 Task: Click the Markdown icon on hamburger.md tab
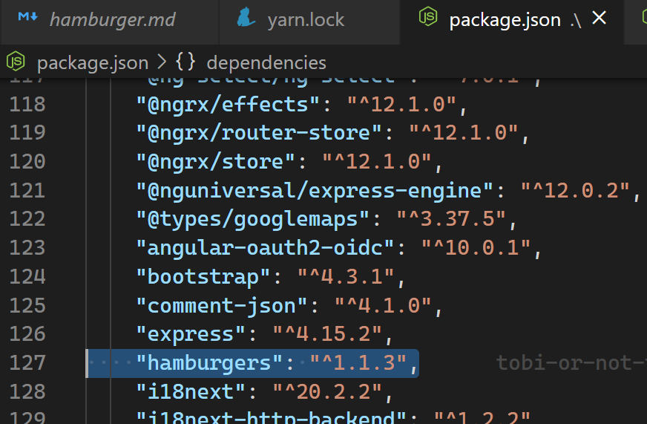click(x=28, y=17)
